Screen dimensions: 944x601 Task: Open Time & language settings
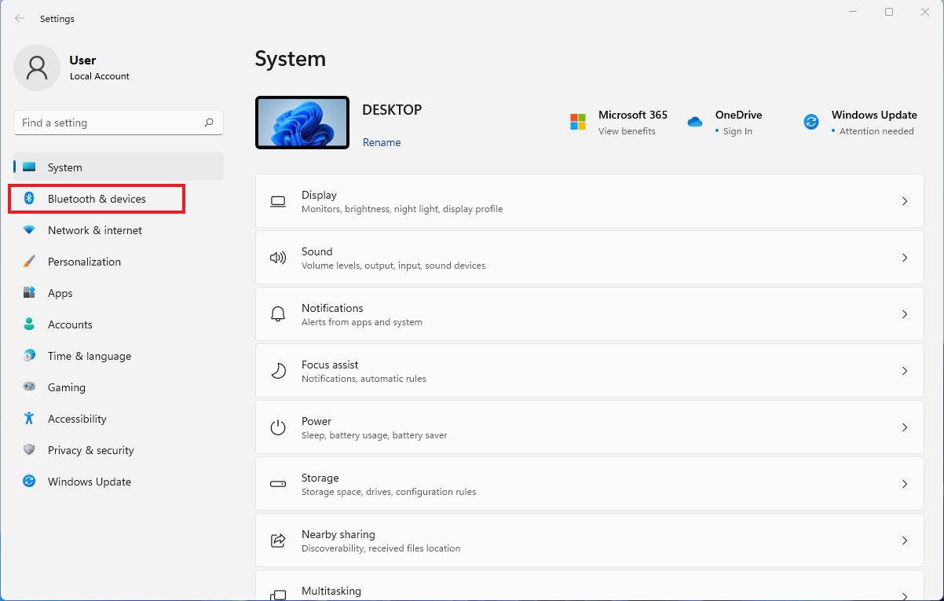(89, 356)
